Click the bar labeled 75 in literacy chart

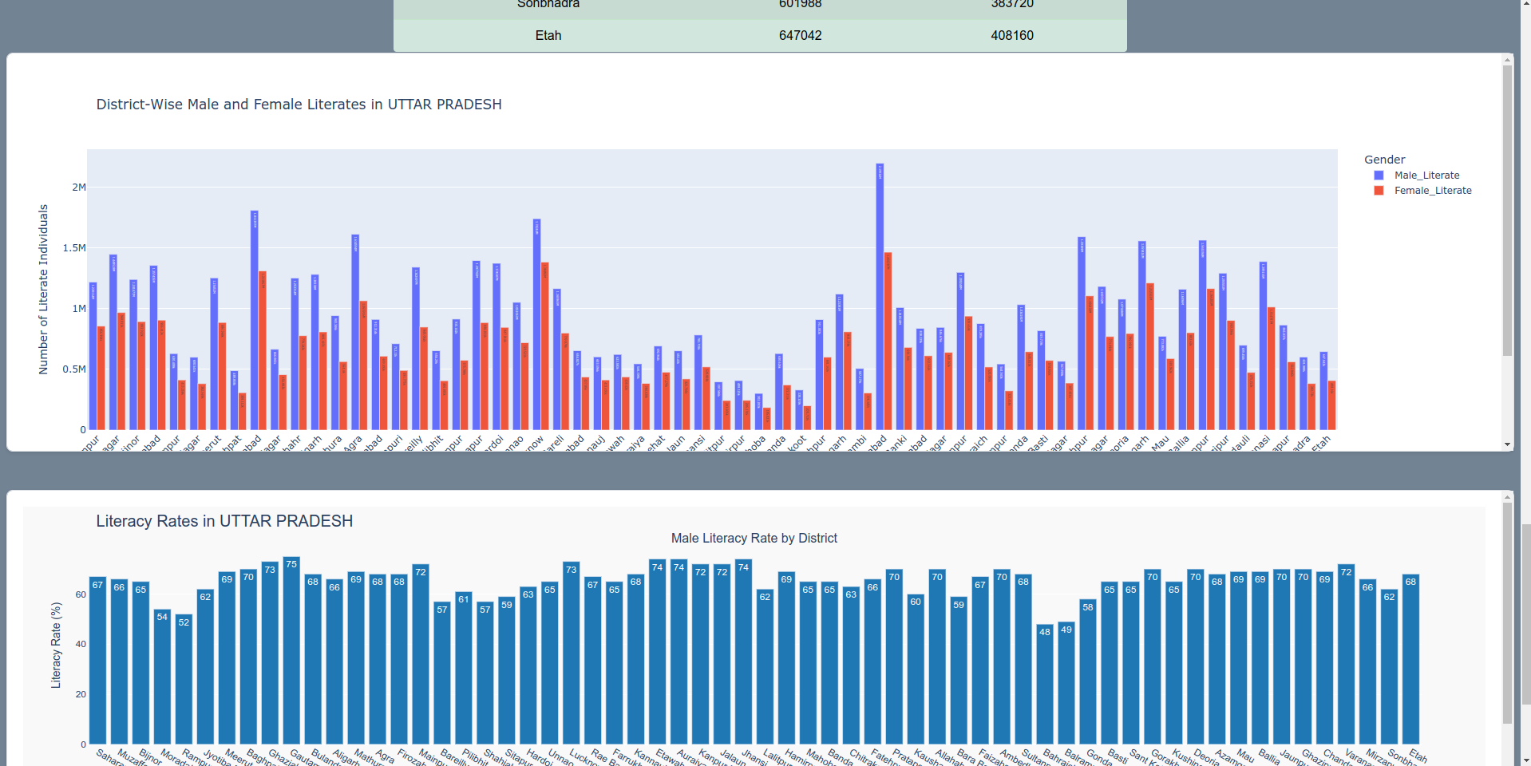click(291, 650)
